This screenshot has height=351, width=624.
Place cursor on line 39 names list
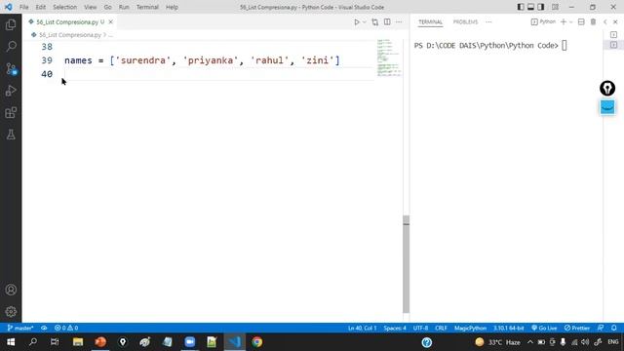pyautogui.click(x=202, y=60)
